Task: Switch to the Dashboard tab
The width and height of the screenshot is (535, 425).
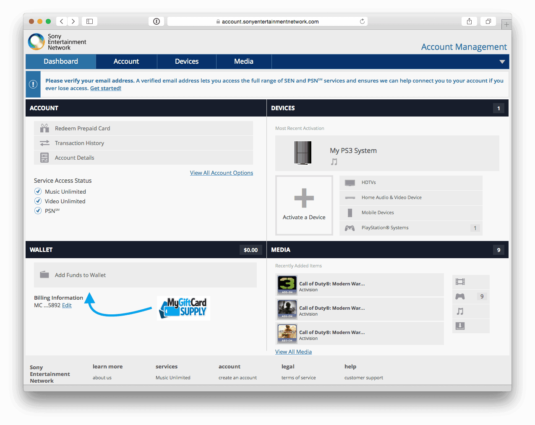Action: tap(61, 62)
